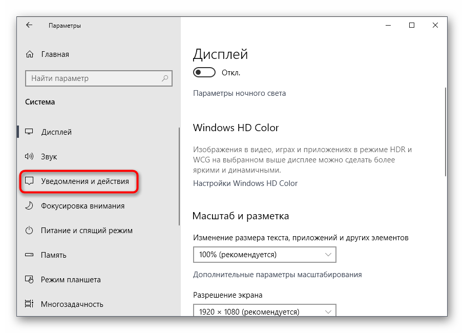Viewport: 464px width, 333px height.
Task: Open the 100% (рекомендуется) scale dropdown
Action: point(264,254)
